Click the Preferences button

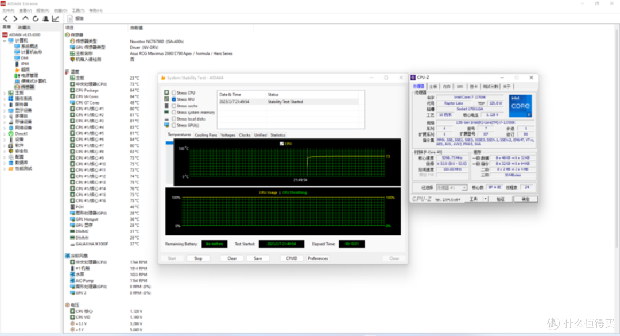coord(318,258)
